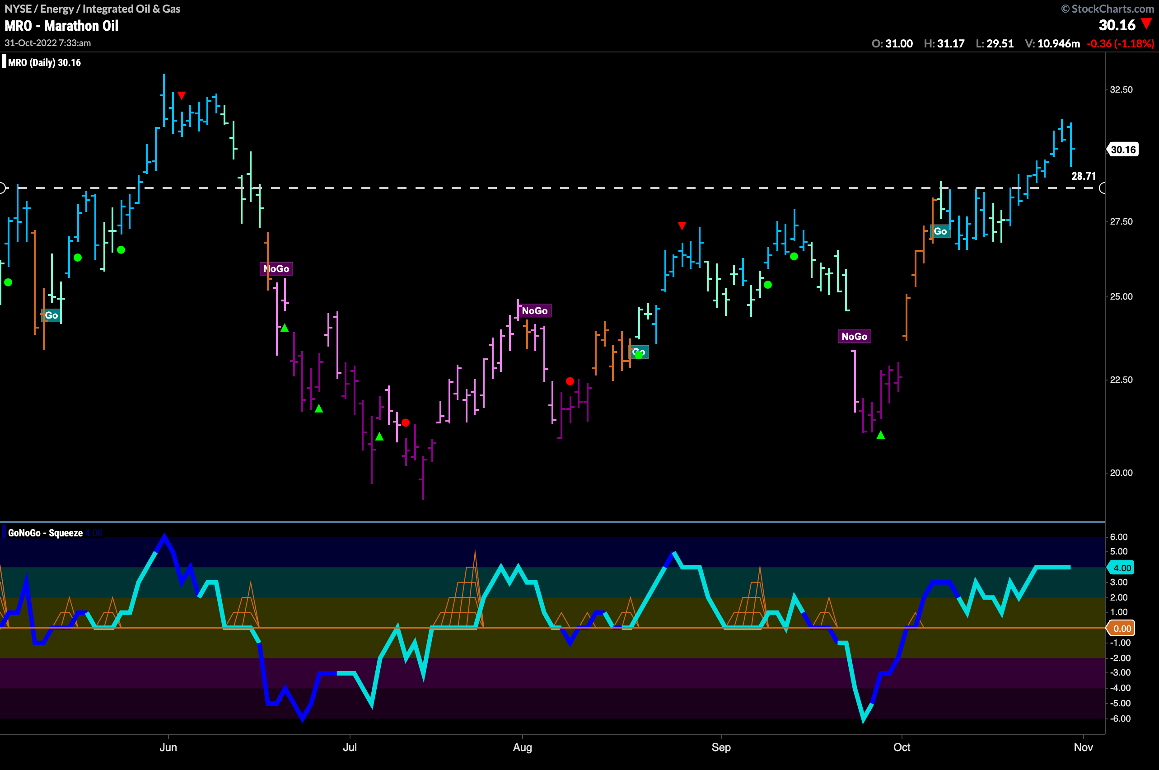Screen dimensions: 1159x770
Task: Click the 30.16 last price at top right
Action: point(1117,25)
